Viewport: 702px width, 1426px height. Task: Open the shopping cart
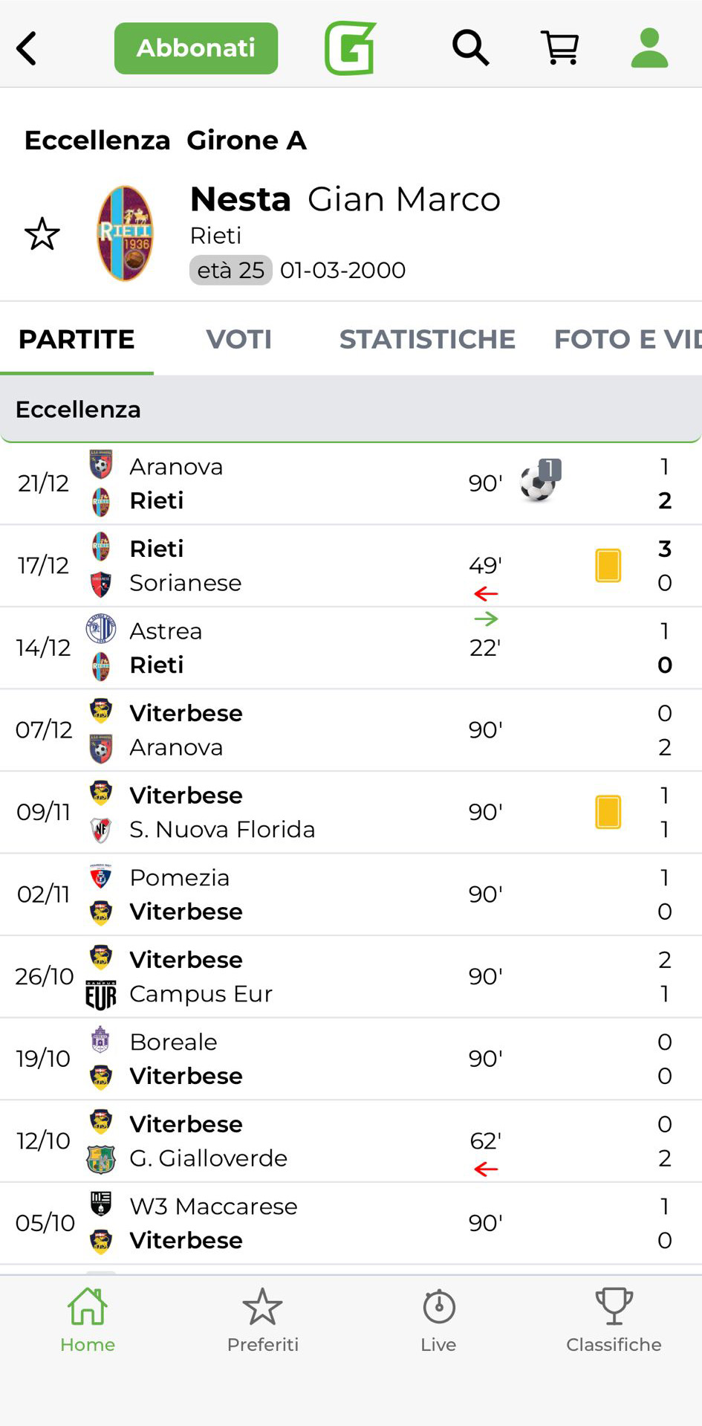(559, 48)
